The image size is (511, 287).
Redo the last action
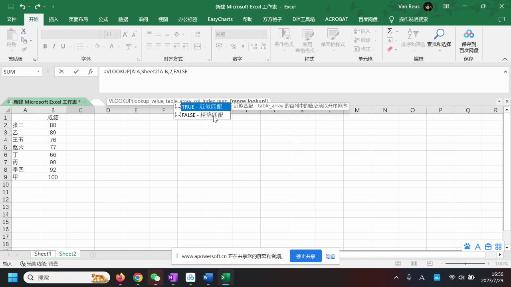38,7
